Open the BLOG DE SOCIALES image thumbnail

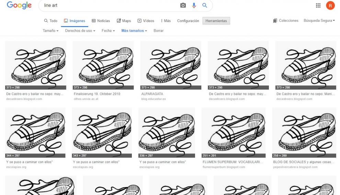tap(304, 133)
